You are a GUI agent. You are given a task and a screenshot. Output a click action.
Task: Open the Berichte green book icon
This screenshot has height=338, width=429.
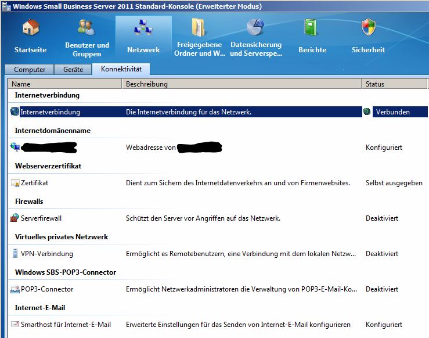point(311,27)
